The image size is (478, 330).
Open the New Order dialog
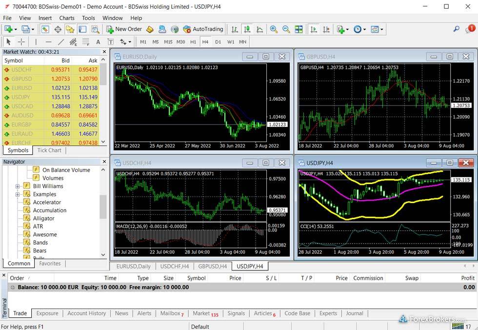coord(124,29)
